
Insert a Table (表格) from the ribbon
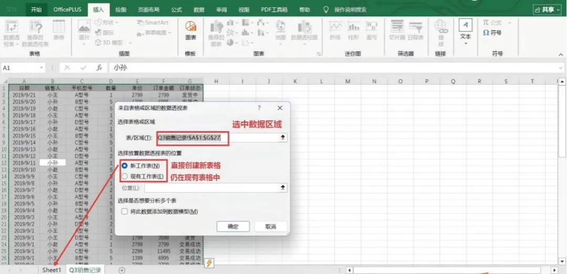[x=59, y=30]
